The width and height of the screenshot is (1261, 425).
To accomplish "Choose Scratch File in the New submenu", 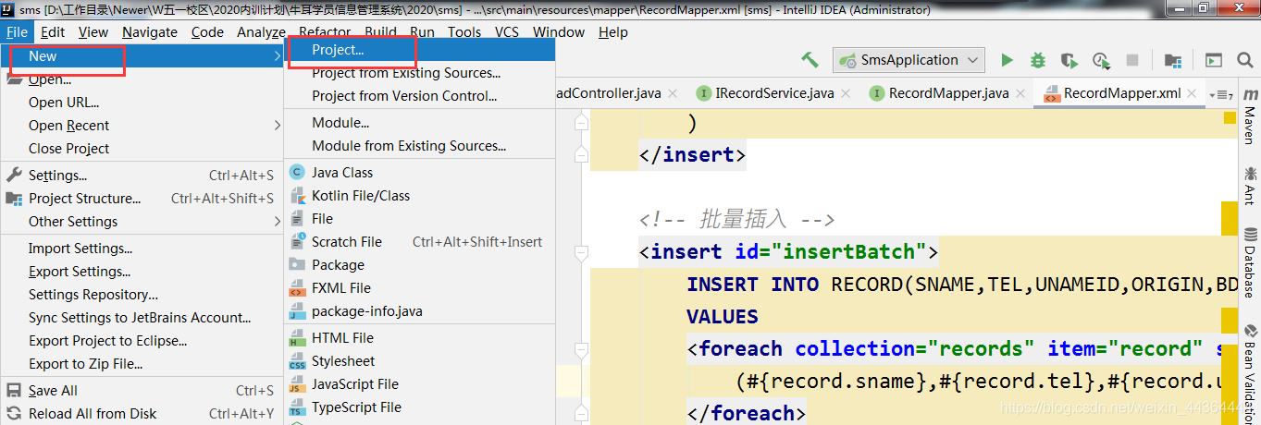I will (419, 242).
